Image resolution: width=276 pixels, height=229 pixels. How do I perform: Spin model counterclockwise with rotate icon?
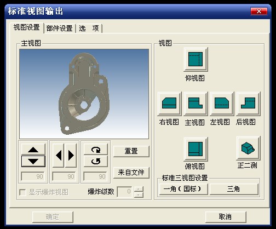point(96,161)
